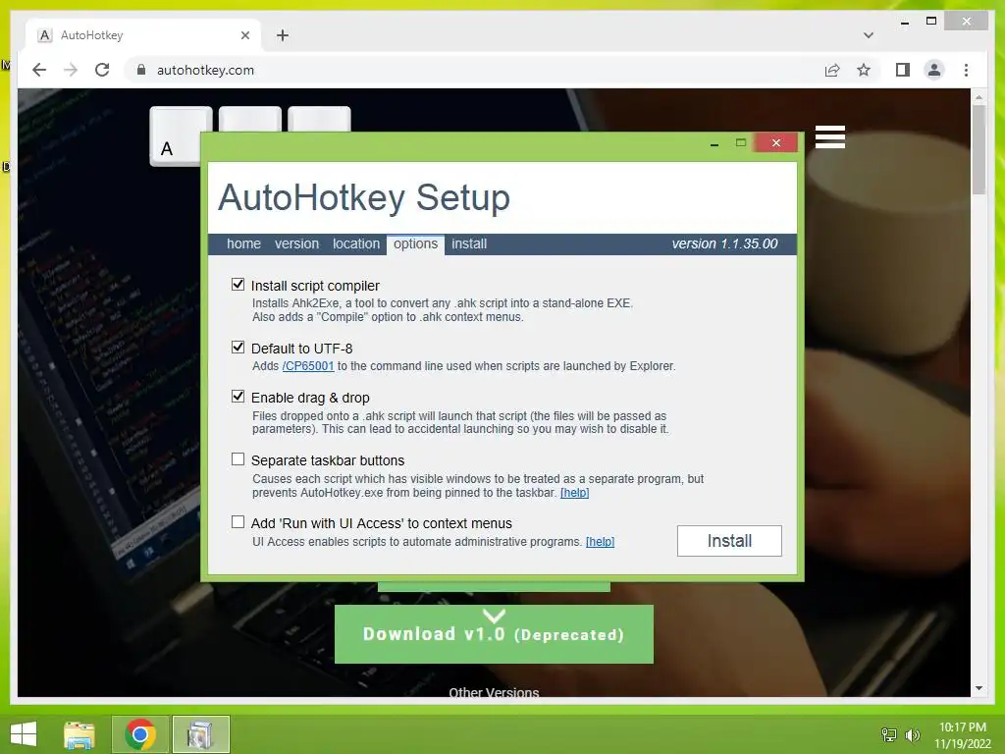Open File Explorer from taskbar
This screenshot has width=1005, height=754.
click(x=79, y=734)
